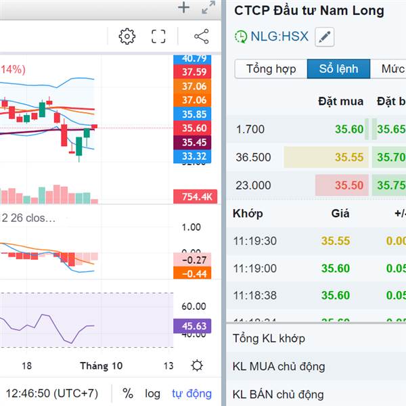Viewport: 406px width, 406px height.
Task: Click bid volume 1.700
Action: tap(250, 129)
